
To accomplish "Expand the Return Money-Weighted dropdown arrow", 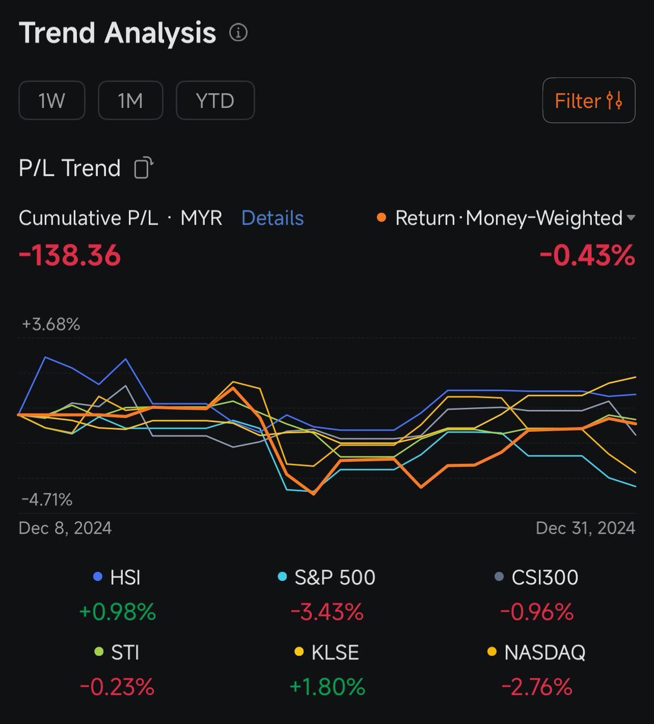I will point(631,218).
